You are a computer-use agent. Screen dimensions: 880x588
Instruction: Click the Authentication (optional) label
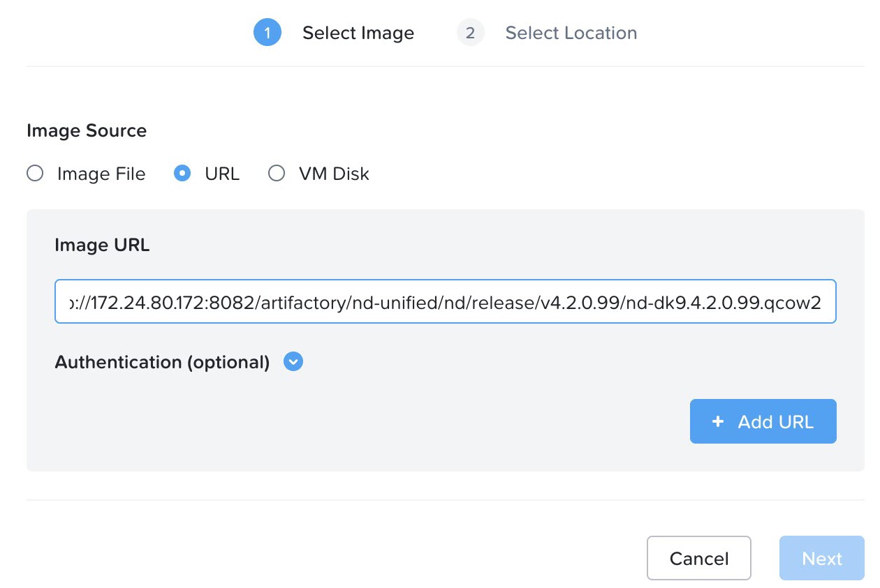click(162, 362)
